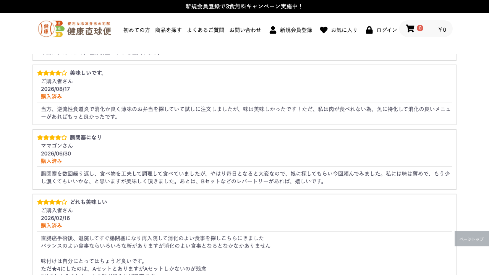Click star rating of どれも美味しい review

point(52,202)
